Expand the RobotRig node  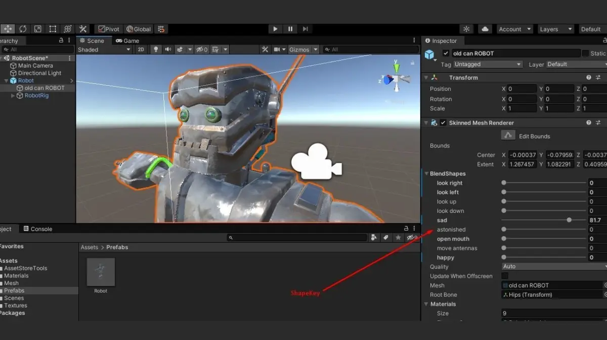point(13,95)
